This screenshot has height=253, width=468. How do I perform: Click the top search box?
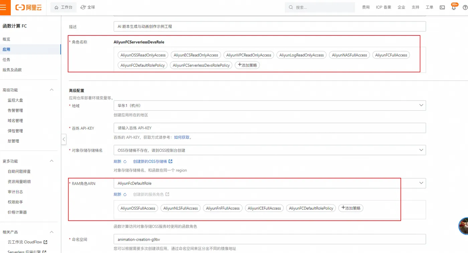pyautogui.click(x=320, y=7)
